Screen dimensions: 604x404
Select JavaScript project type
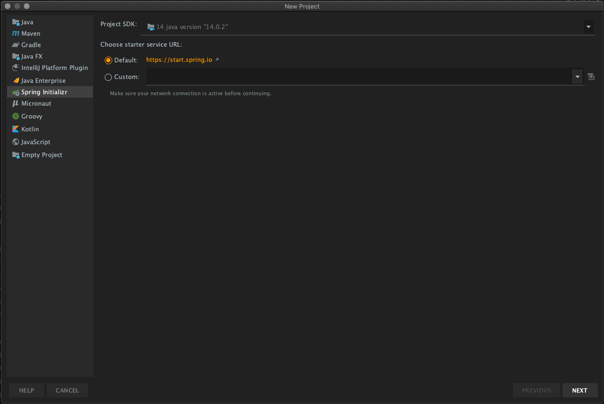pyautogui.click(x=50, y=142)
